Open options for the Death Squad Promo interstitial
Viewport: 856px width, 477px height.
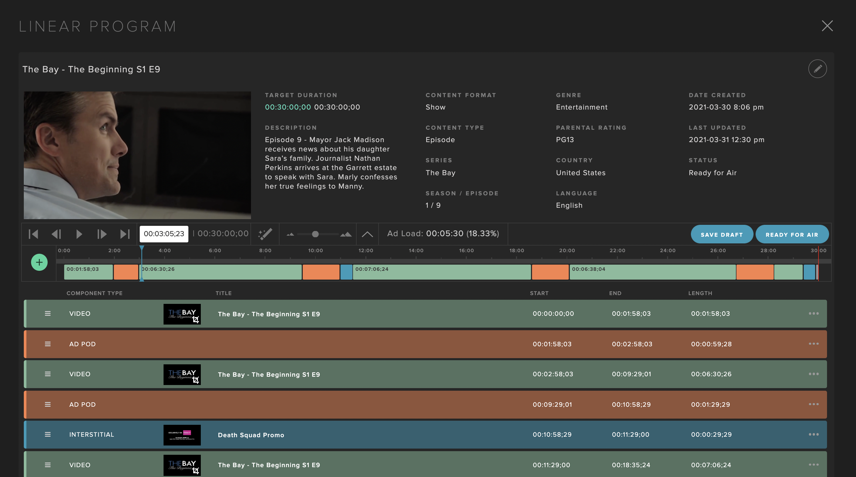tap(814, 435)
